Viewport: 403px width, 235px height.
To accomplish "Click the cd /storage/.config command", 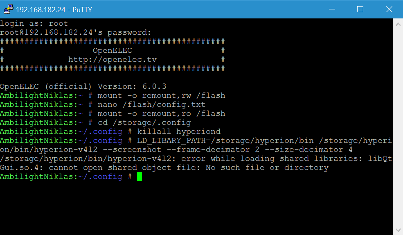I will tap(144, 123).
